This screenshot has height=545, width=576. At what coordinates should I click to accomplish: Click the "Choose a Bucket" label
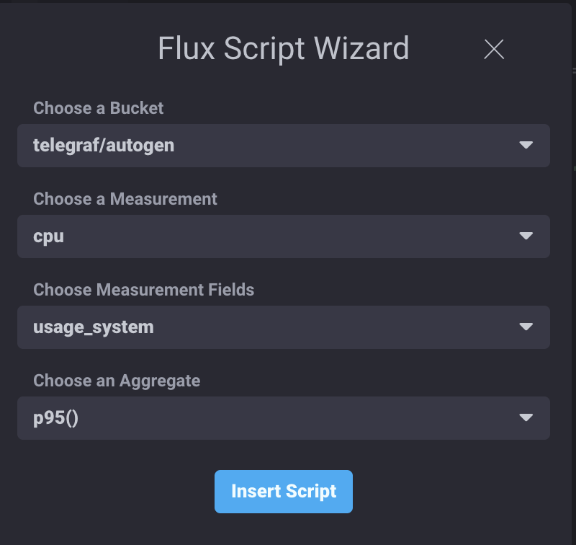click(x=99, y=108)
